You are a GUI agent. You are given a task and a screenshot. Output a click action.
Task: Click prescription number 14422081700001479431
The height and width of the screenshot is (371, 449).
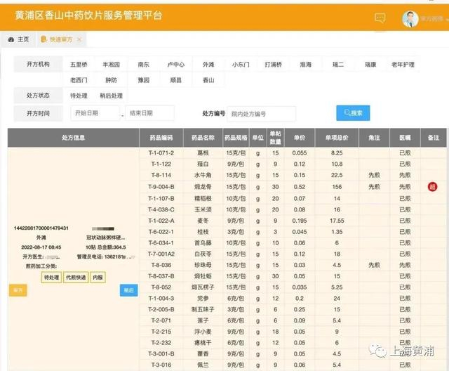point(41,228)
